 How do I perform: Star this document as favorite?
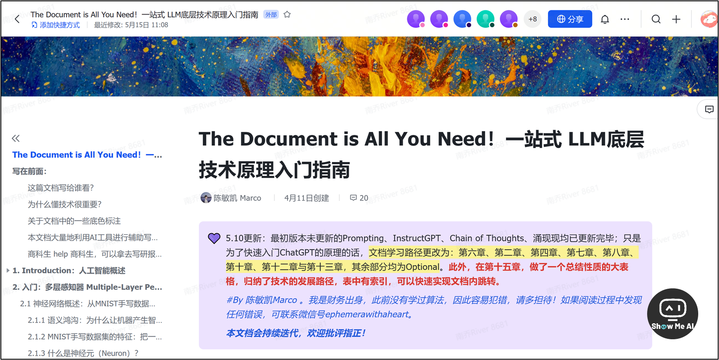[x=287, y=14]
